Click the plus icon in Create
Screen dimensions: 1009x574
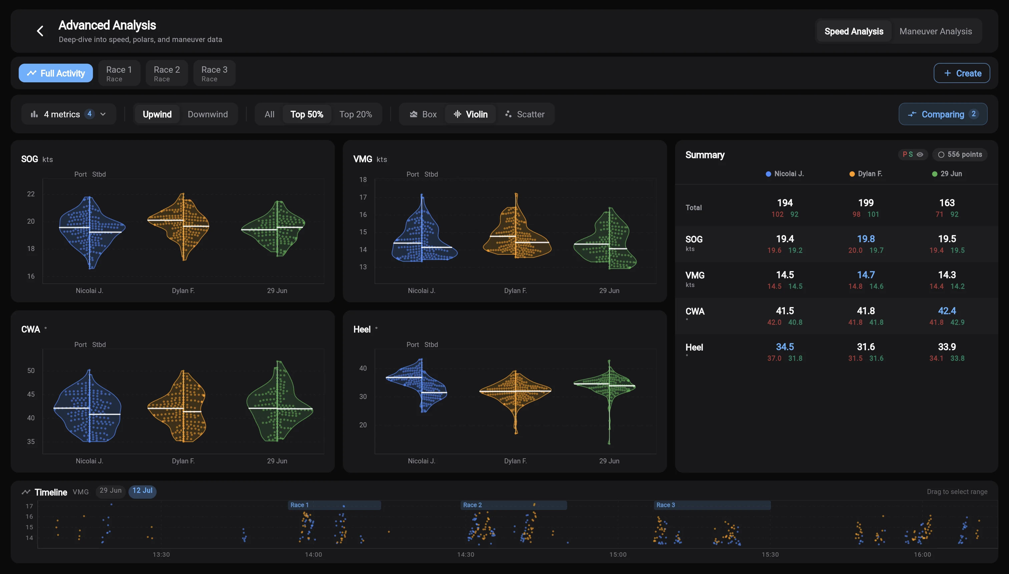[x=948, y=73]
